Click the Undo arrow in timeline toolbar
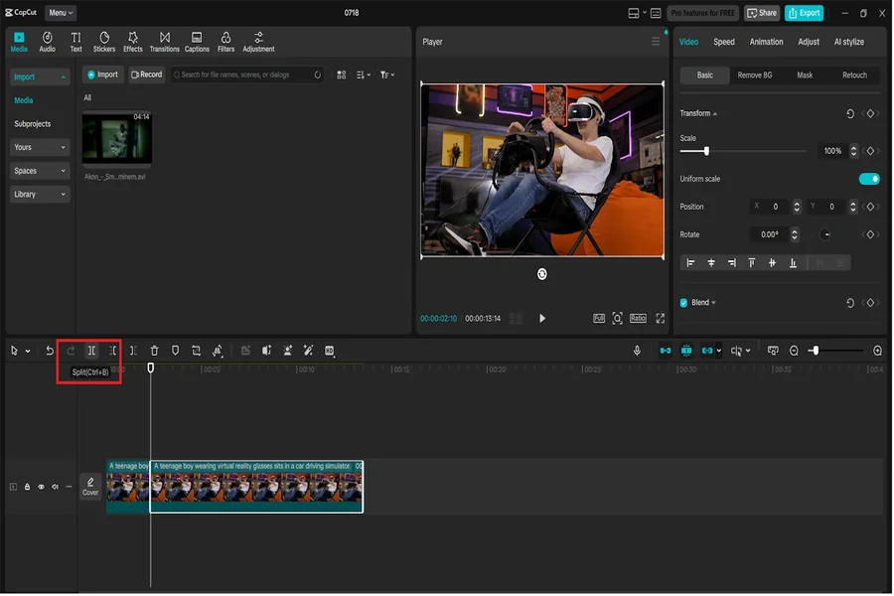The image size is (894, 596). point(50,351)
